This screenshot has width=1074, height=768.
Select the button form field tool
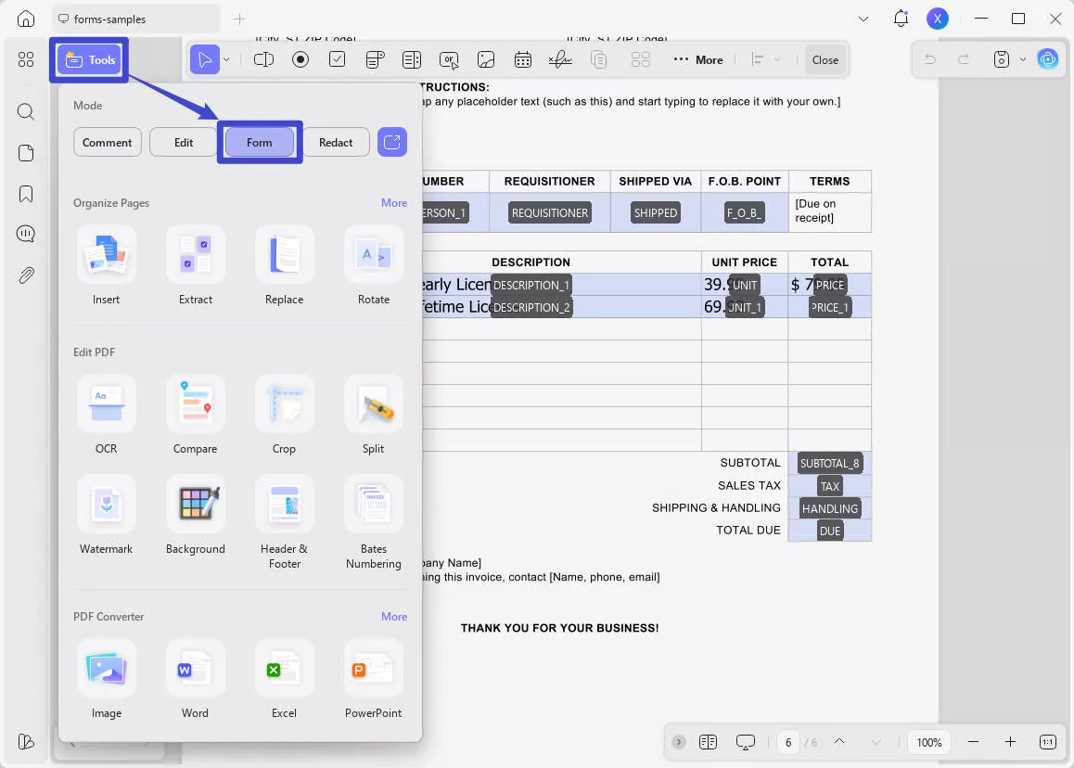(x=449, y=59)
